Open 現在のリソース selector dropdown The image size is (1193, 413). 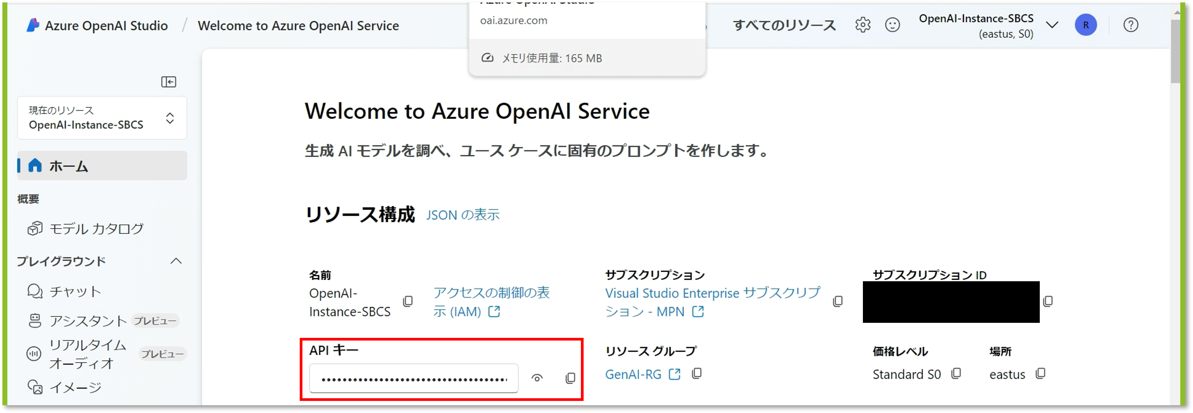[x=102, y=118]
